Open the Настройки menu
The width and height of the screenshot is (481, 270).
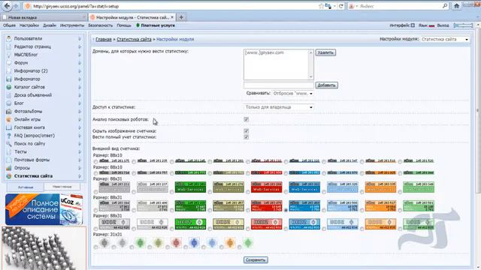29,25
